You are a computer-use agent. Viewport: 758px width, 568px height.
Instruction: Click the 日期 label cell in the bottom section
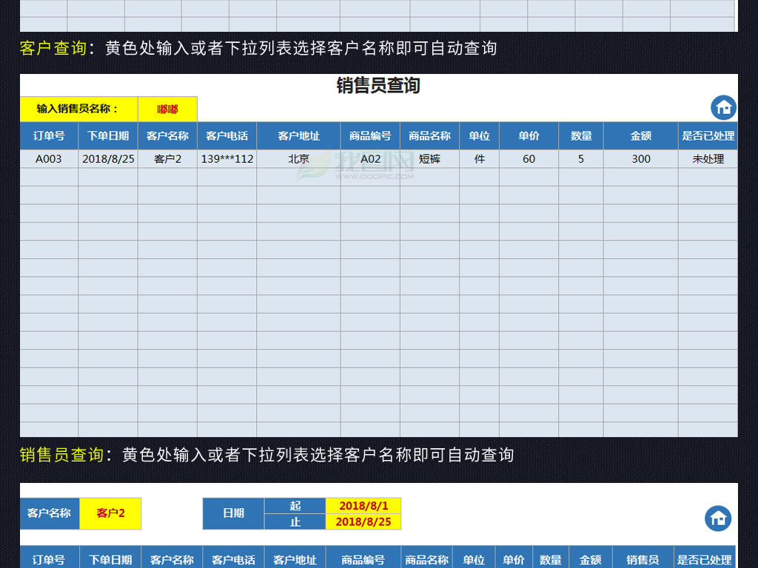click(233, 513)
